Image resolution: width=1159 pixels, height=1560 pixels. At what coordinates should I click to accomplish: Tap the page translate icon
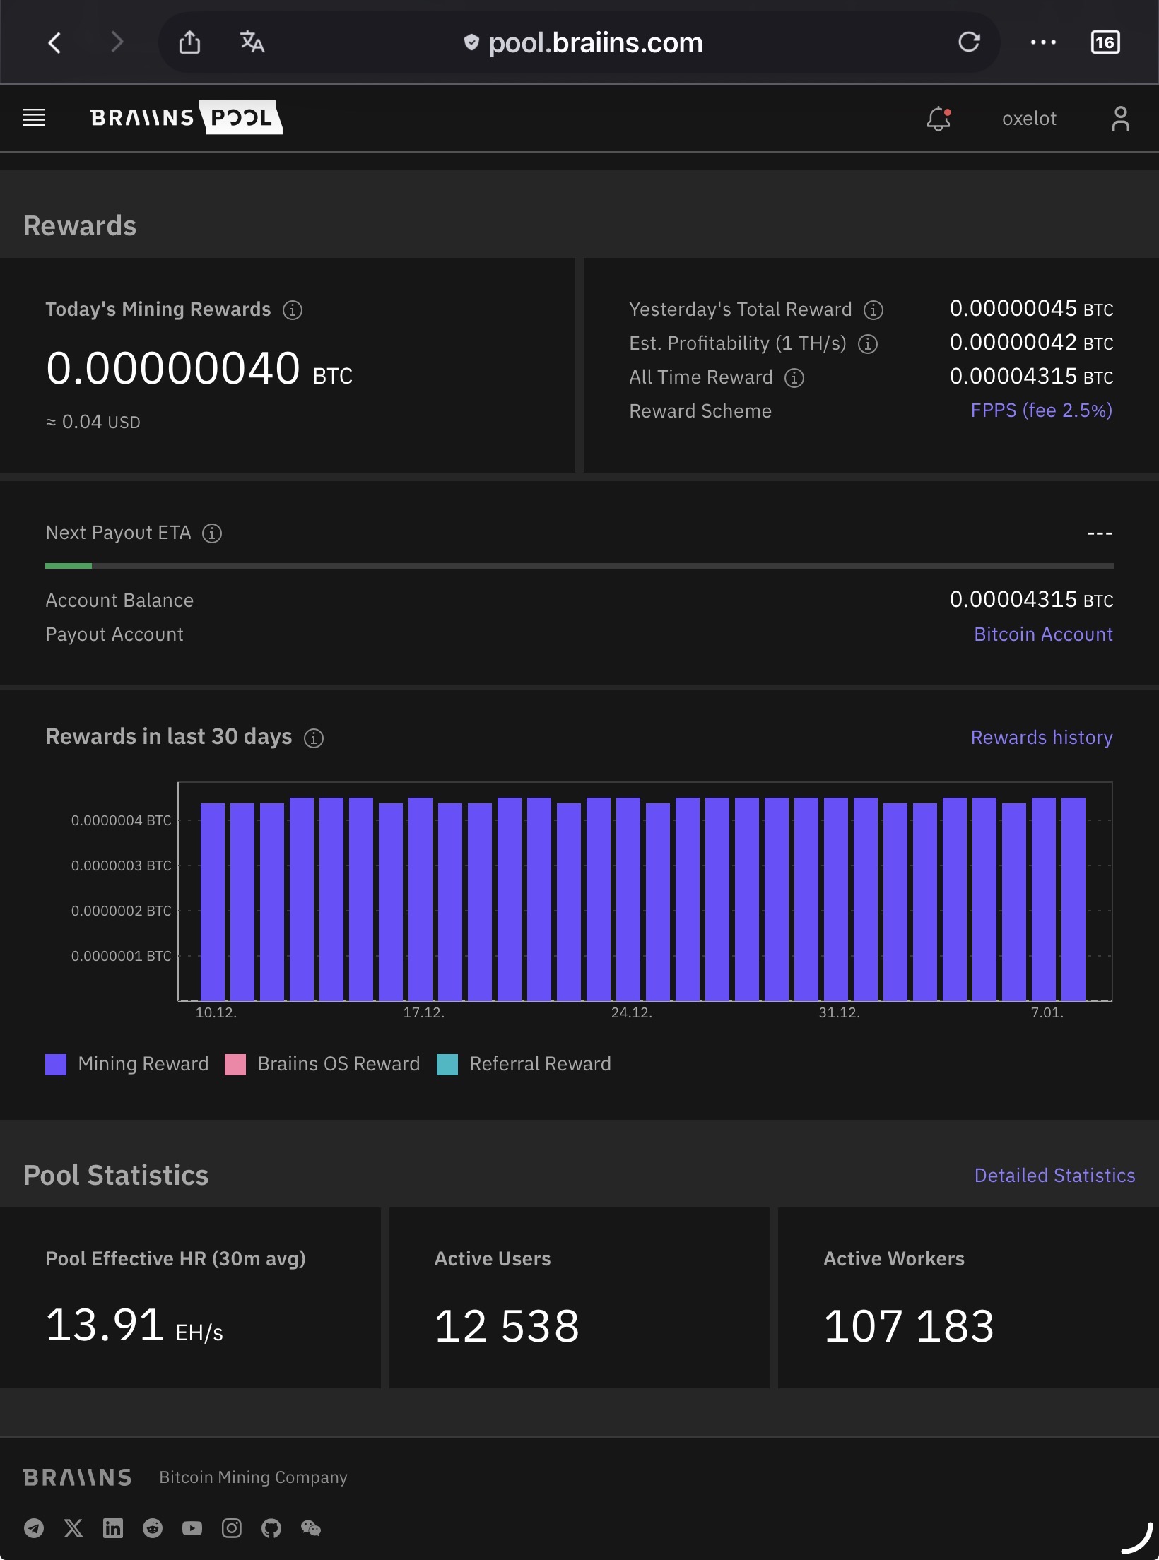click(x=252, y=42)
